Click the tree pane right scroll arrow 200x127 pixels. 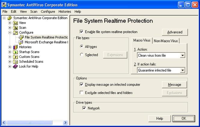point(65,123)
